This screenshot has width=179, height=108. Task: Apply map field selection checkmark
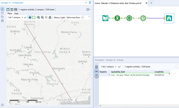coord(25,17)
